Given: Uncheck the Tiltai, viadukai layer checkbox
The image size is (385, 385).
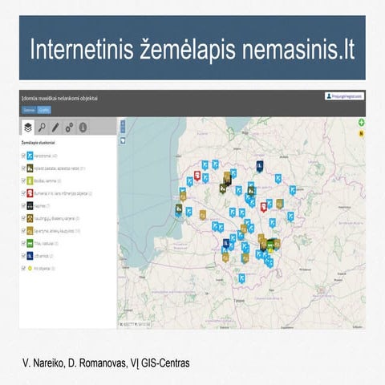Looking at the screenshot, I should coord(23,243).
